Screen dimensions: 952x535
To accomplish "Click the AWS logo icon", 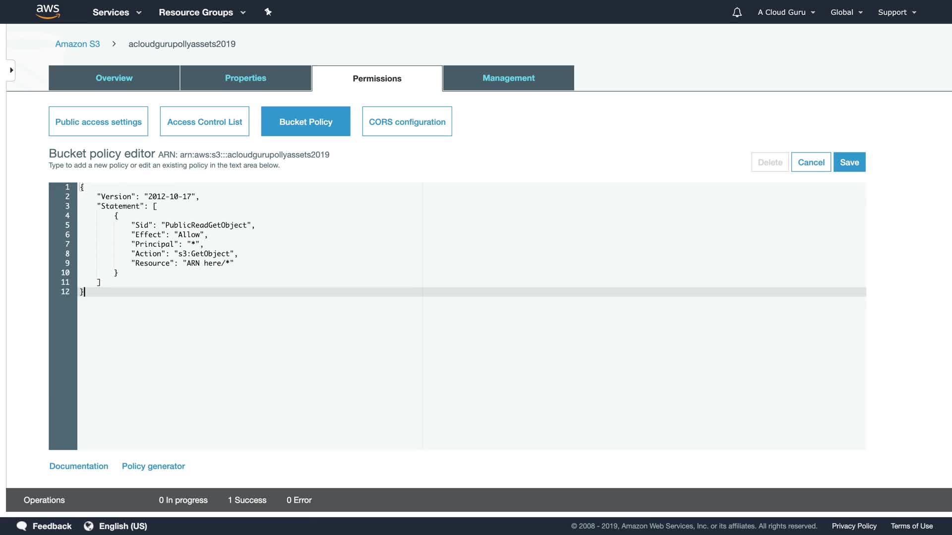I will click(x=48, y=11).
